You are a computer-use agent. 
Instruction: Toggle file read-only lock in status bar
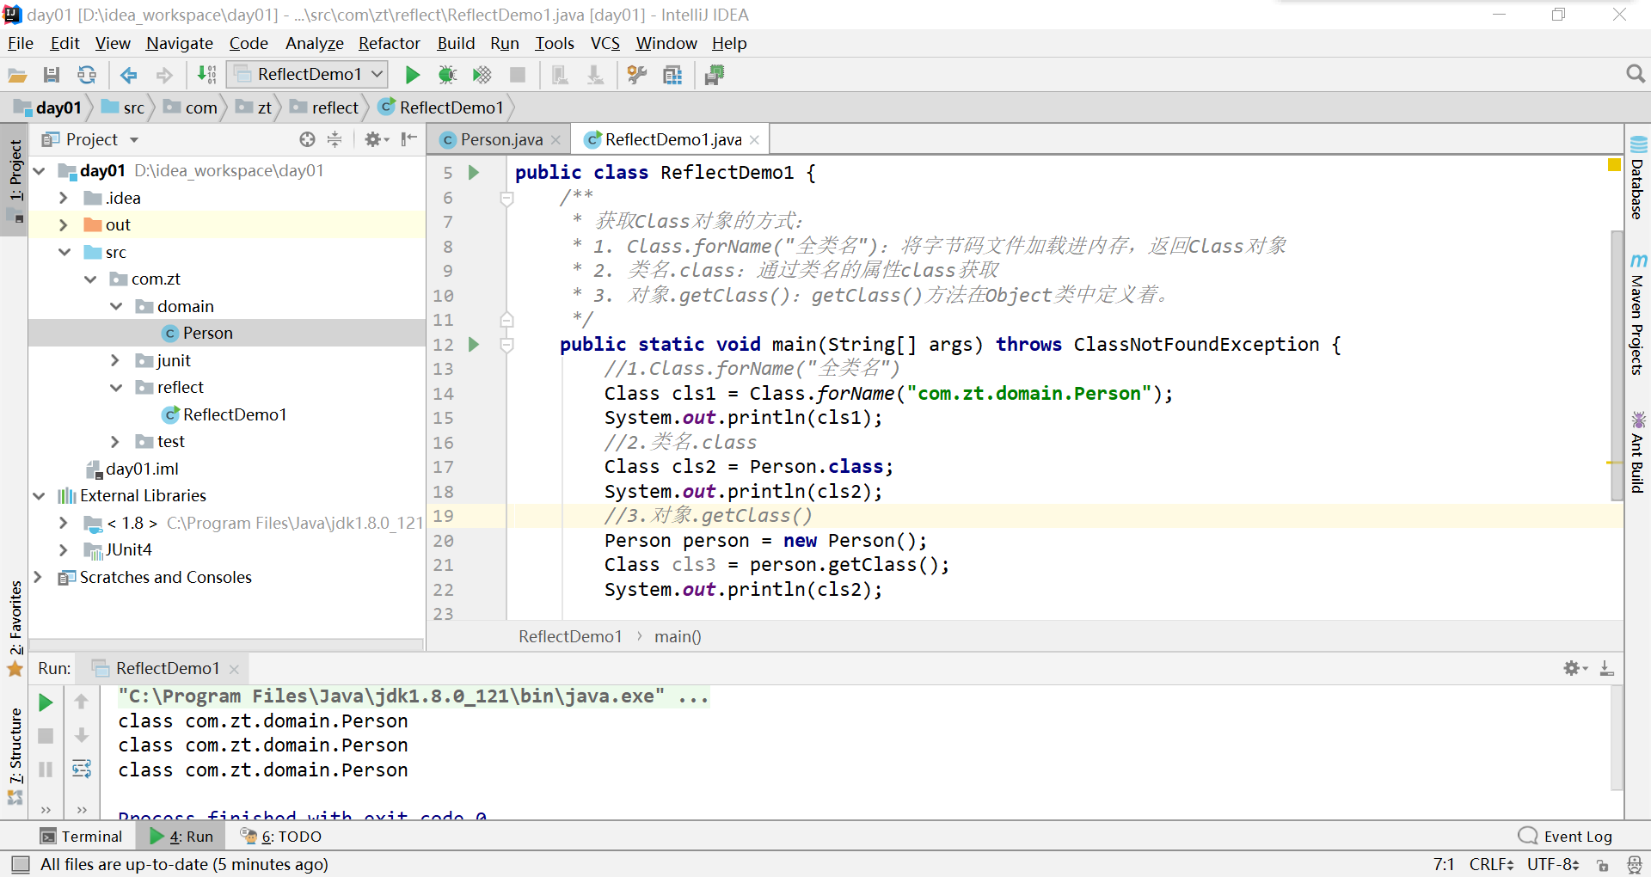click(x=1603, y=865)
